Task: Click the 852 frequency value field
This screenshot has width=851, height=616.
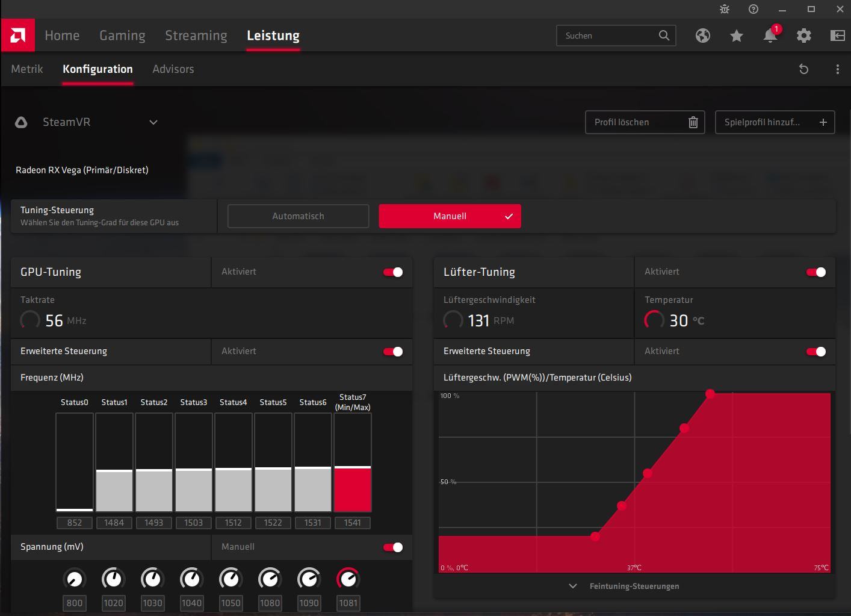Action: (x=75, y=523)
